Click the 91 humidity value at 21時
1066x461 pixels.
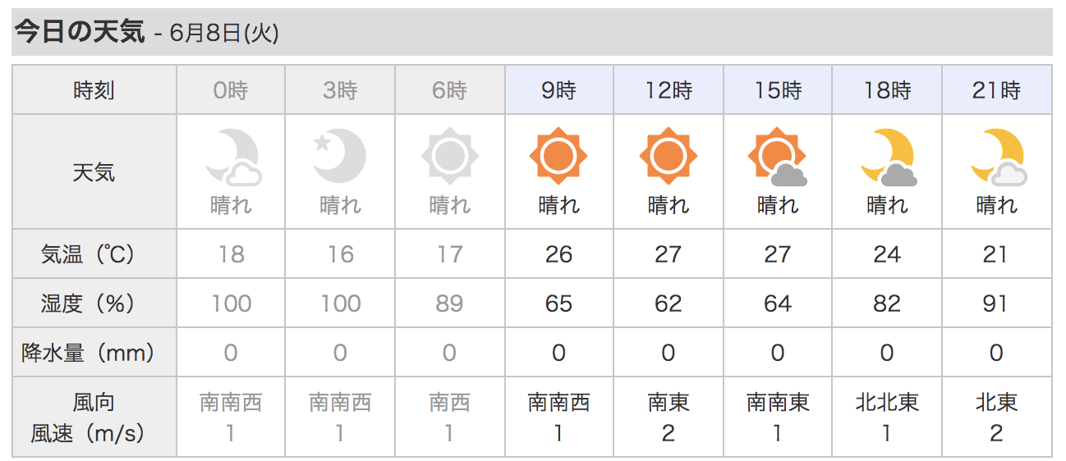[x=995, y=304]
